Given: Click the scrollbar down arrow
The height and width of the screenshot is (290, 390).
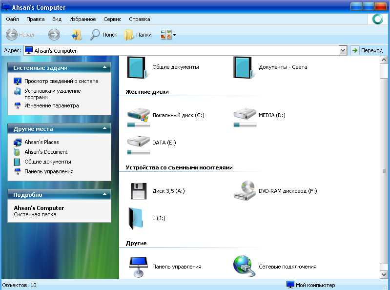Looking at the screenshot, I should [x=384, y=274].
